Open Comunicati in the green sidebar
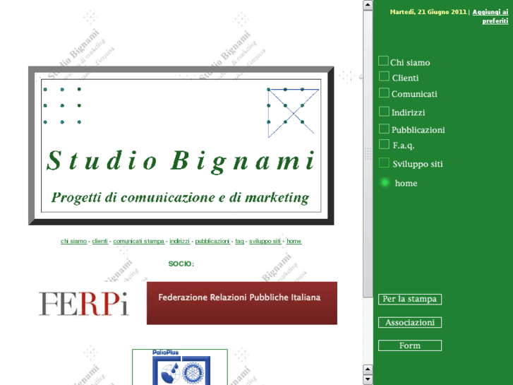This screenshot has height=385, width=513. (414, 94)
